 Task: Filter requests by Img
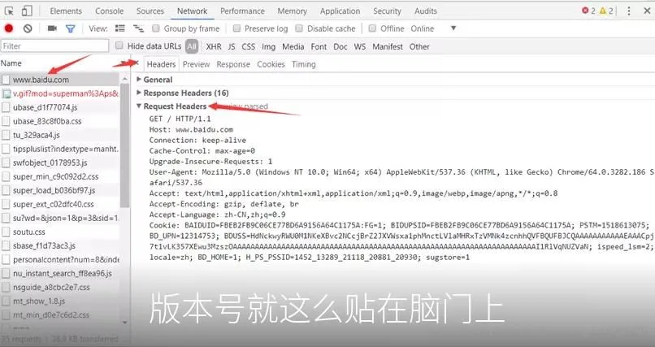[x=269, y=46]
